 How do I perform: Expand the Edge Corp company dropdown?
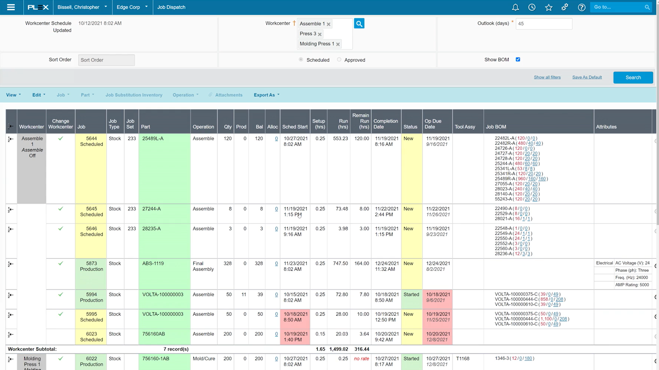tap(132, 7)
